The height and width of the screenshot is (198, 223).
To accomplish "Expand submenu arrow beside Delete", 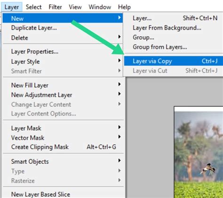I will tap(119, 37).
